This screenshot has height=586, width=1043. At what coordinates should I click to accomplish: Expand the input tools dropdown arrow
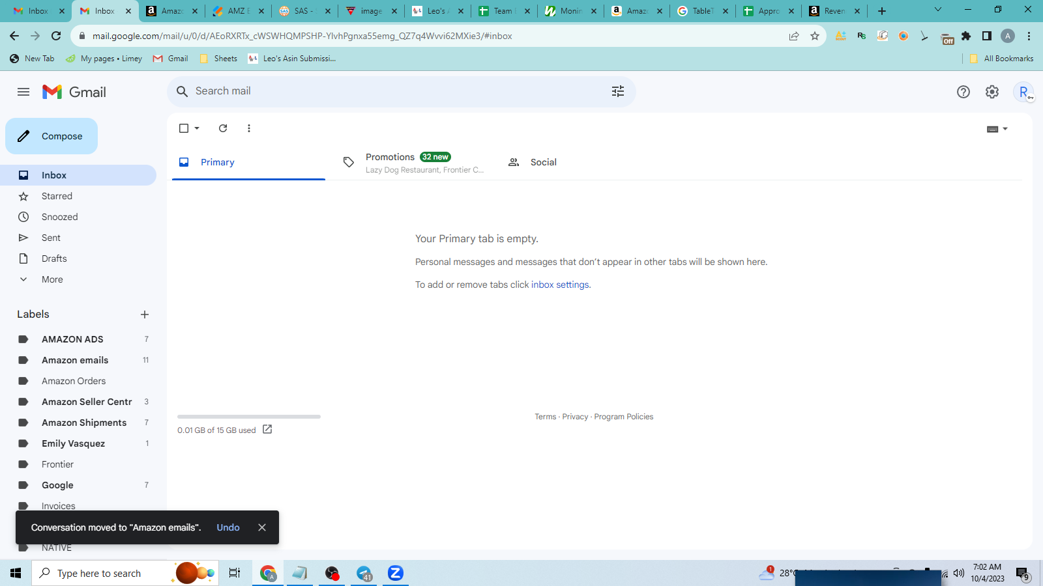click(1005, 129)
